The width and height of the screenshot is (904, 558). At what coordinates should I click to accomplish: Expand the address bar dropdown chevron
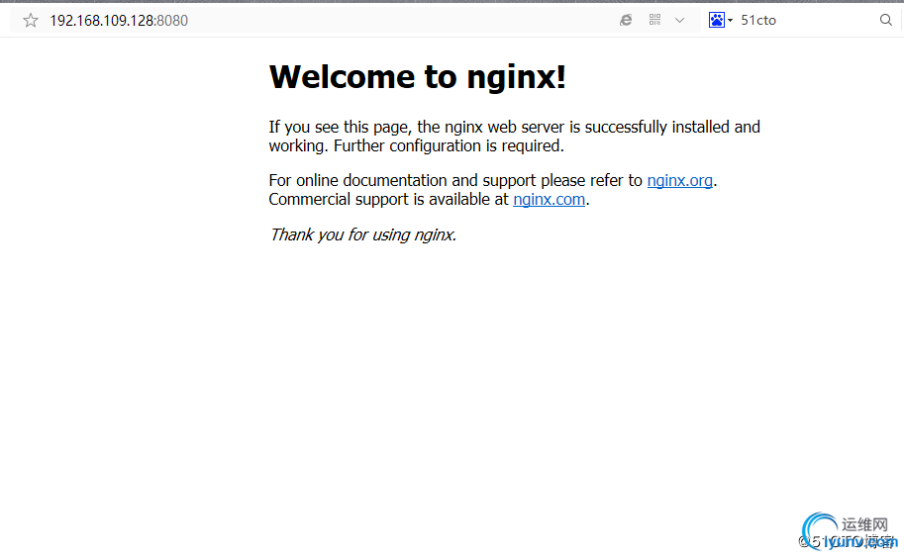coord(679,20)
